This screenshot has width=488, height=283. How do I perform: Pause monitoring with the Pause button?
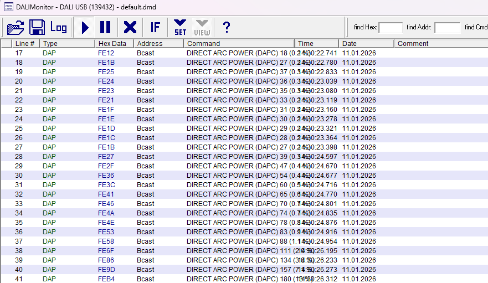[105, 27]
